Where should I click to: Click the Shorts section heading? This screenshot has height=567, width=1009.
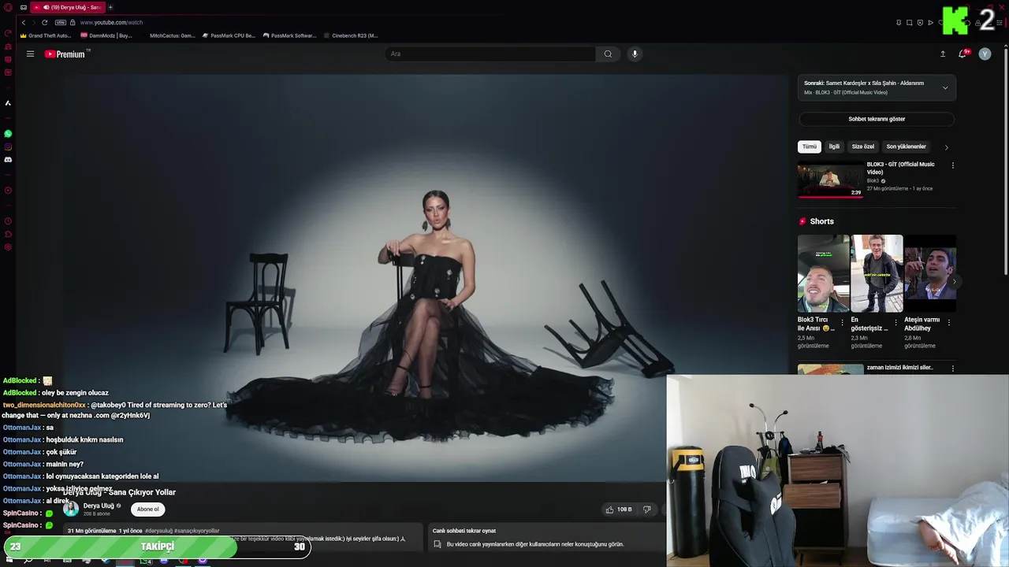tap(821, 221)
